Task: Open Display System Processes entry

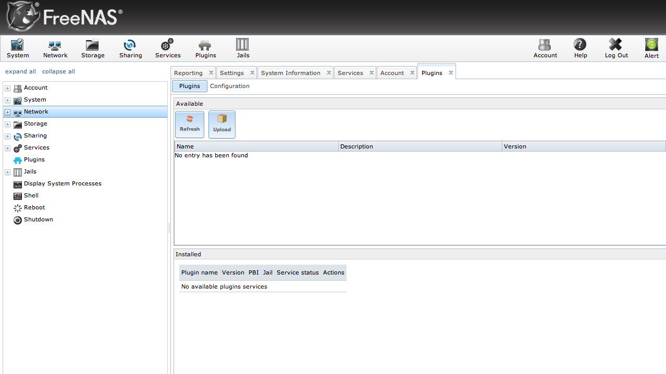Action: (63, 183)
